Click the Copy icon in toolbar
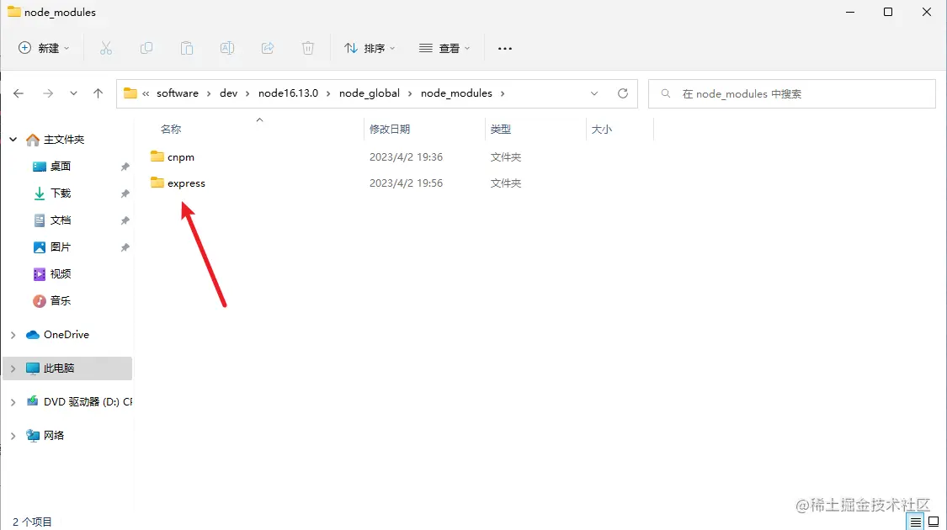 pyautogui.click(x=146, y=48)
